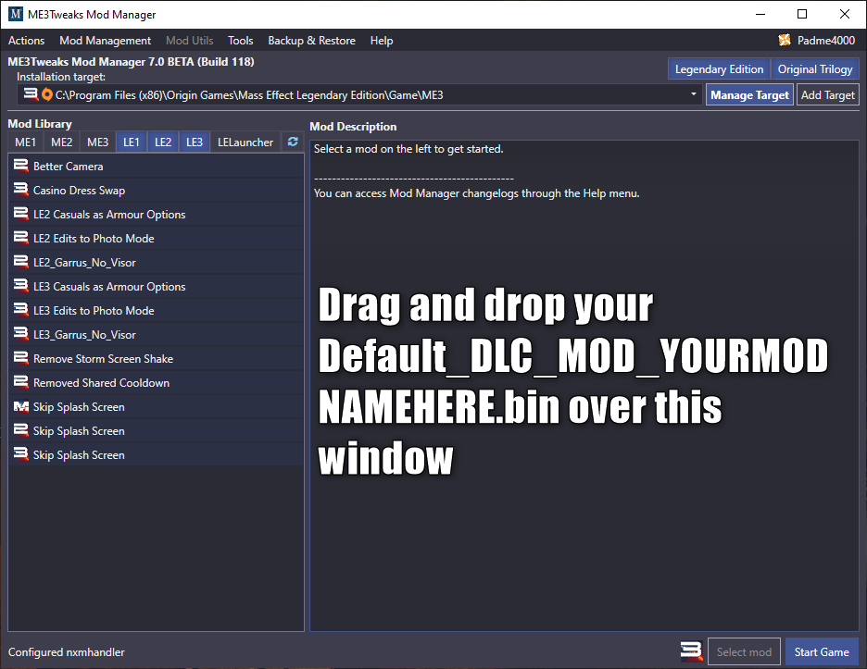
Task: Click the icon beside LE2 Edits to Photo Mode
Action: click(x=21, y=238)
